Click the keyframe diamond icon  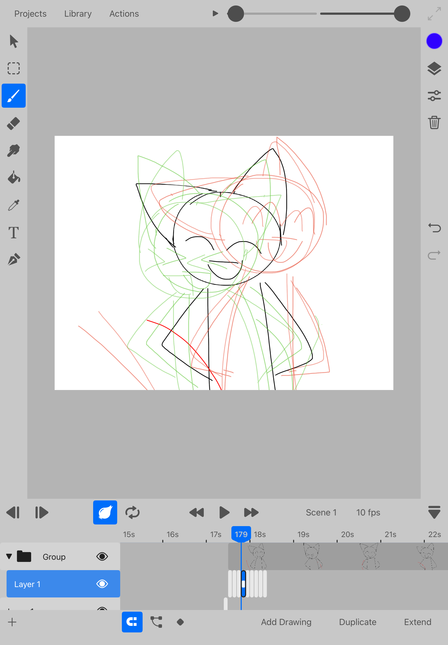pos(180,622)
